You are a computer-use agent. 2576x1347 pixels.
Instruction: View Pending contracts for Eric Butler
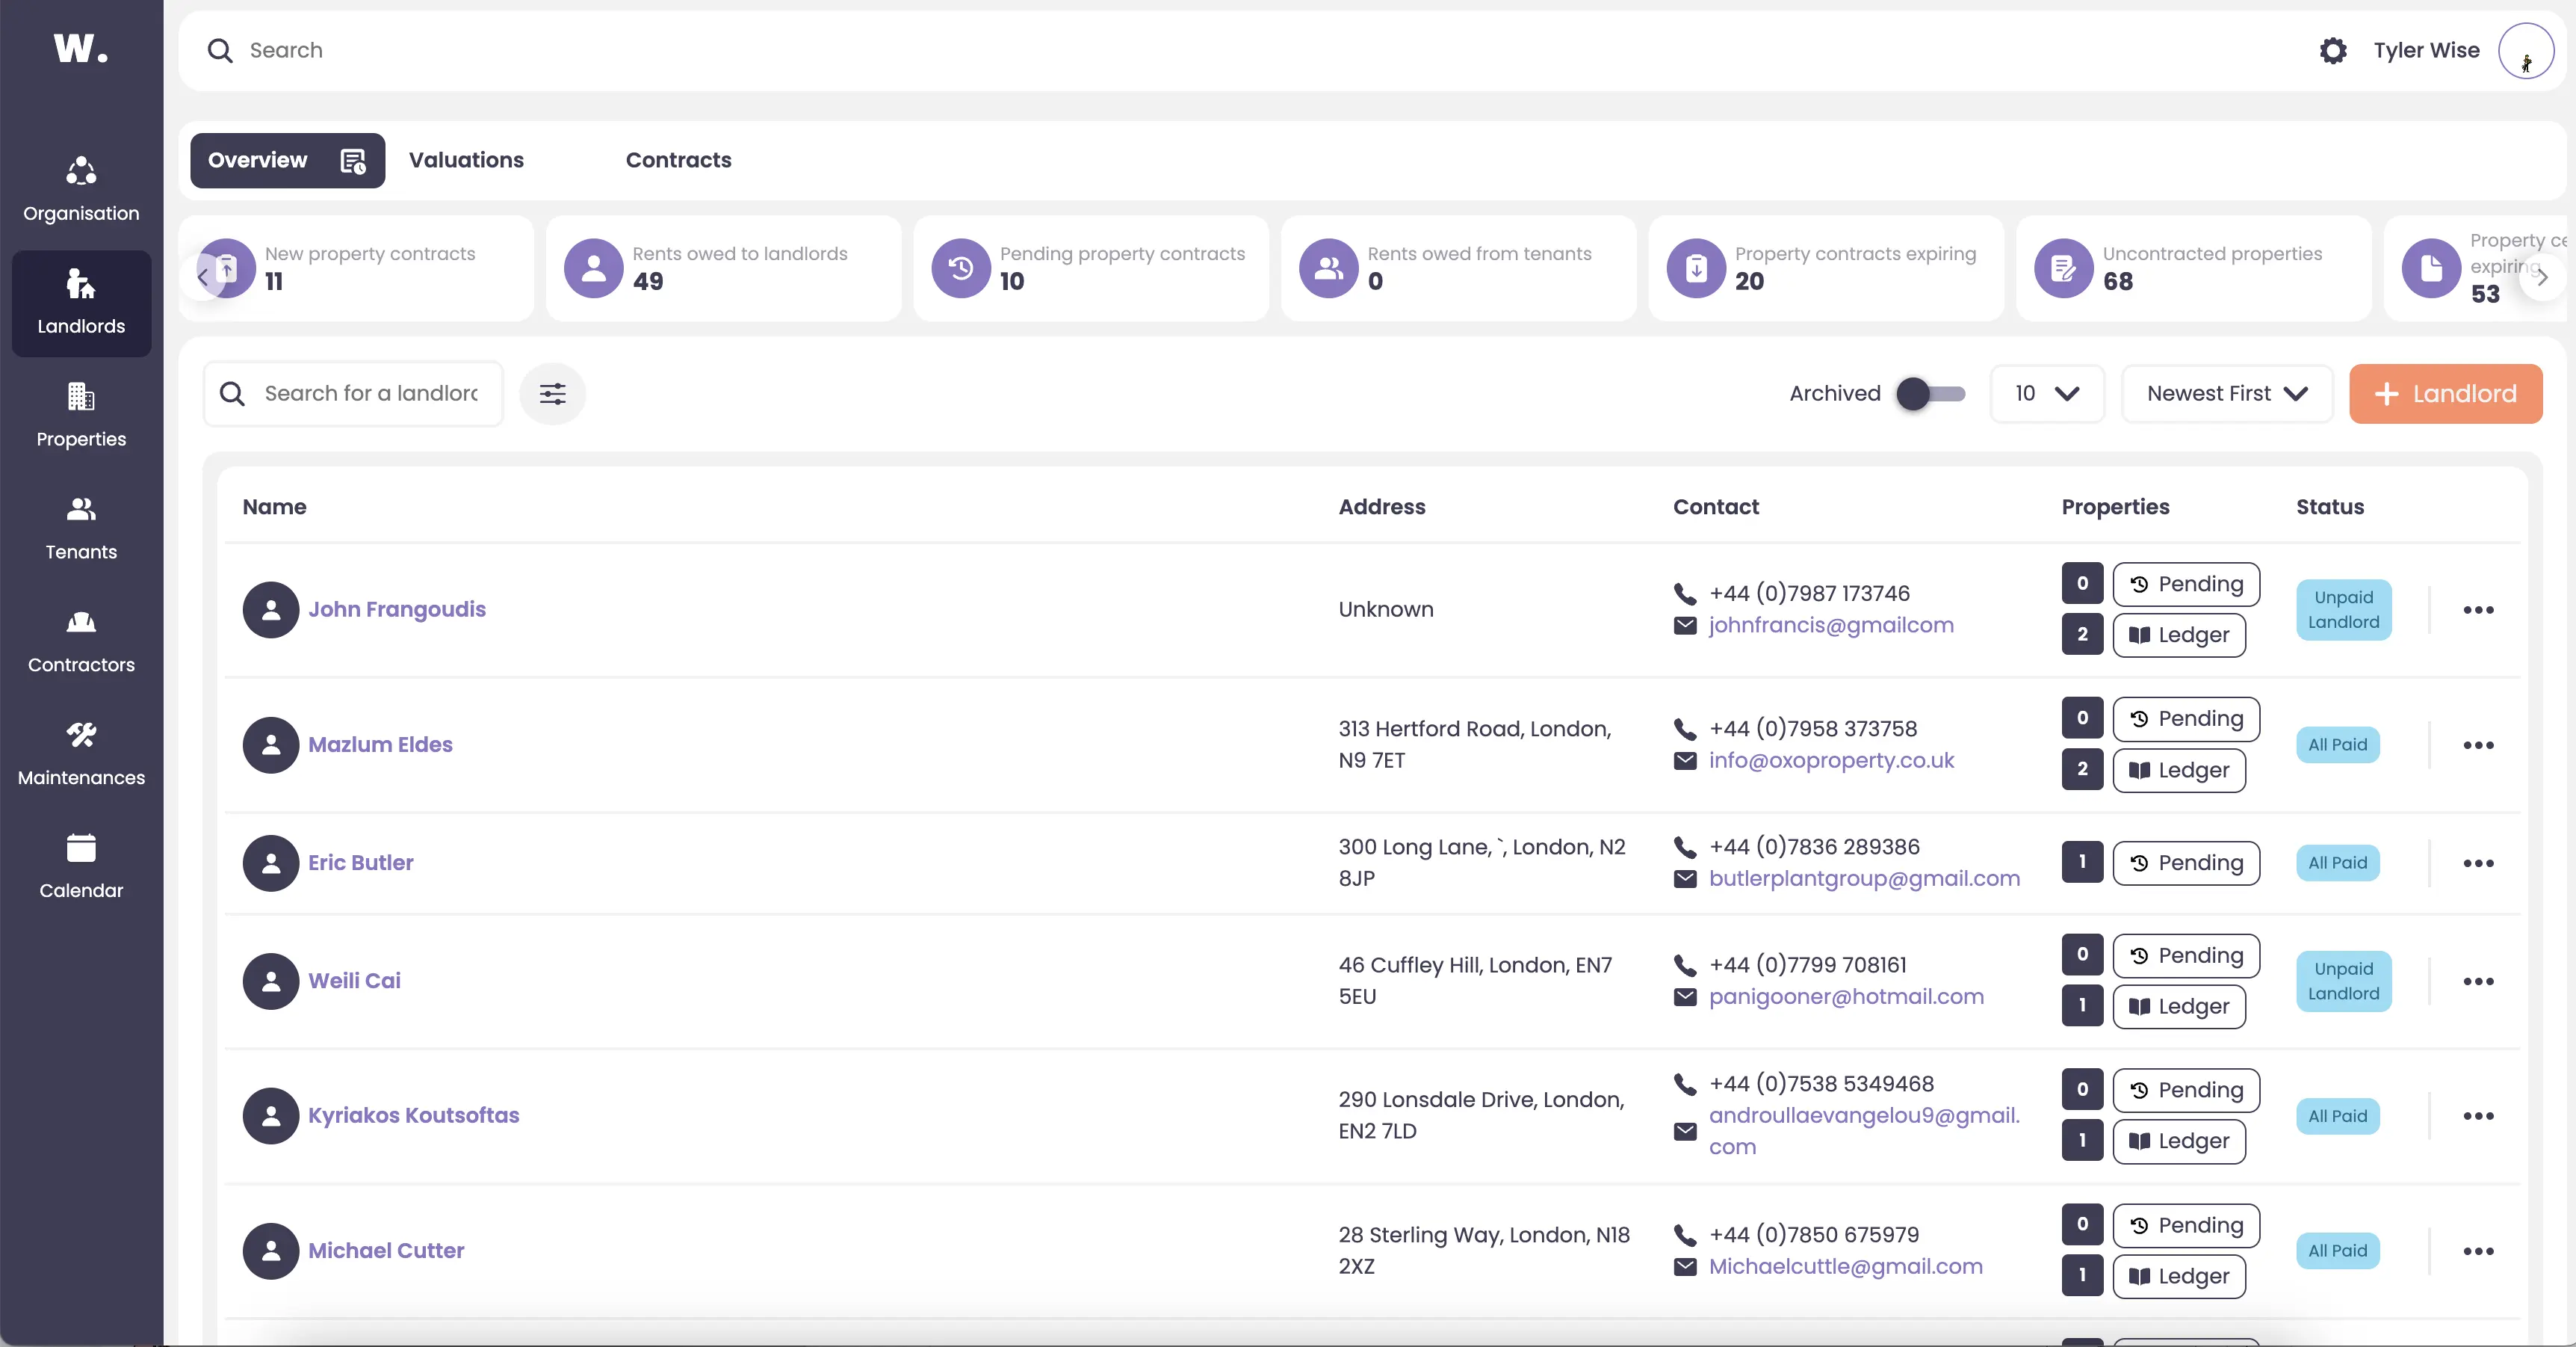click(x=2186, y=863)
